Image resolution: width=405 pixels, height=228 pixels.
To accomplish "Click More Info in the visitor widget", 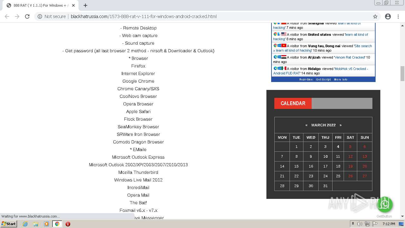I will click(341, 79).
